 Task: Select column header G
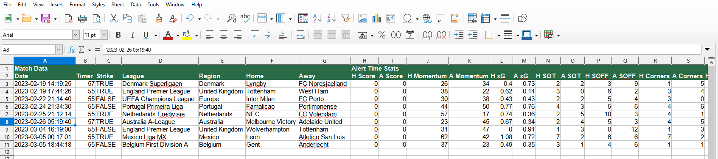pyautogui.click(x=324, y=60)
